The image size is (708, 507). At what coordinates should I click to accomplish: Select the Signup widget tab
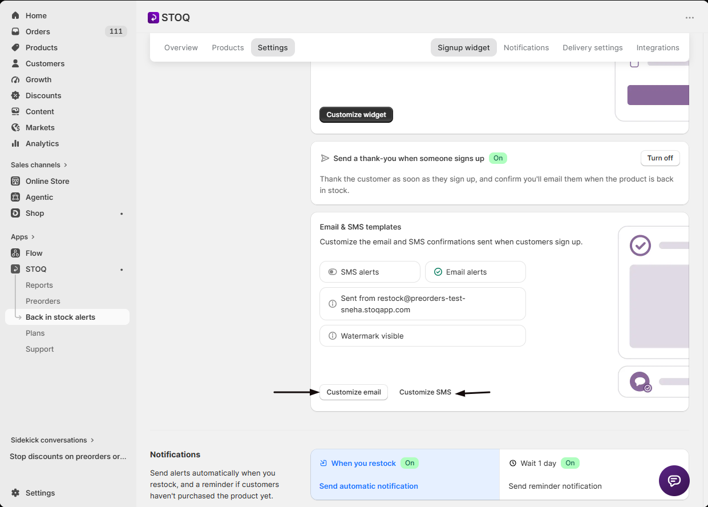[x=464, y=47]
